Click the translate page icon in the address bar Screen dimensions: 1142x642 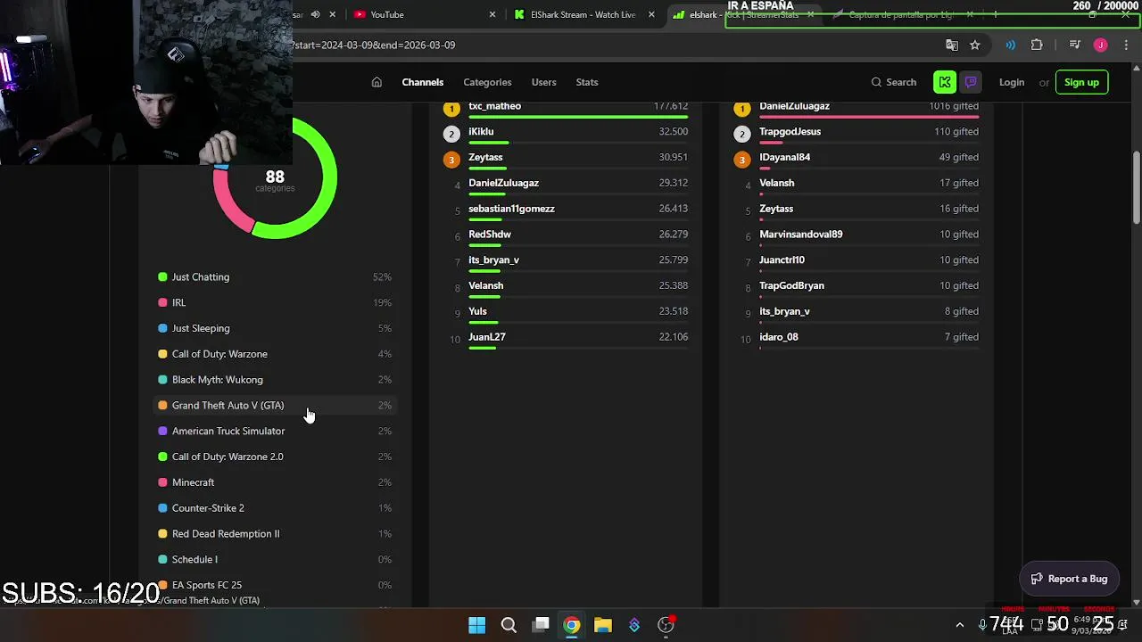pyautogui.click(x=952, y=45)
